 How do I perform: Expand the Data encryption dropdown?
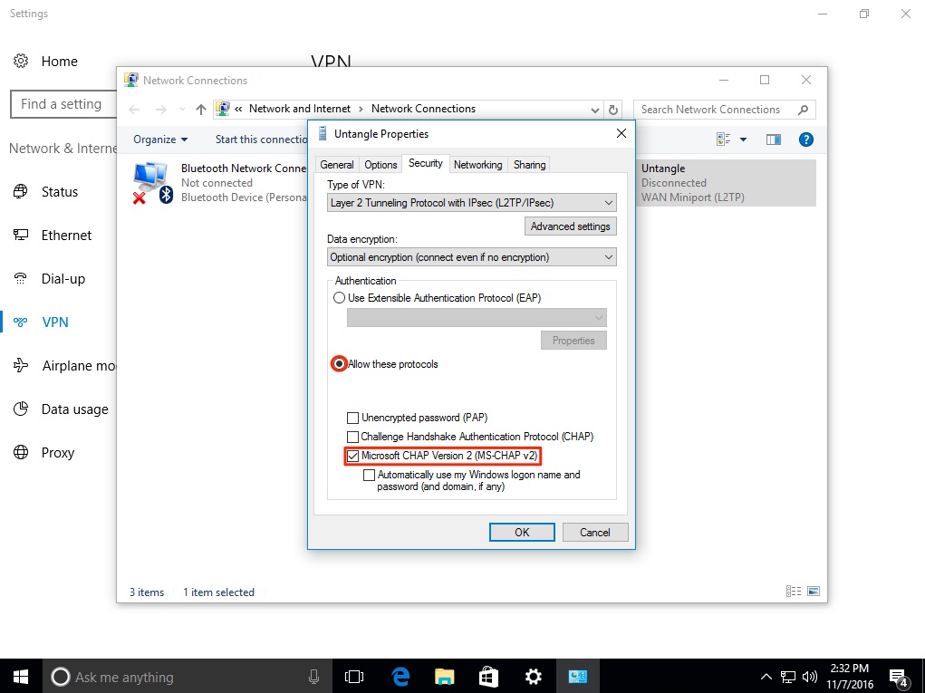click(x=471, y=257)
